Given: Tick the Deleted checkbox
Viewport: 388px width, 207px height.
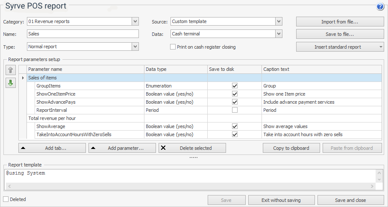Looking at the screenshot, I should click(6, 199).
